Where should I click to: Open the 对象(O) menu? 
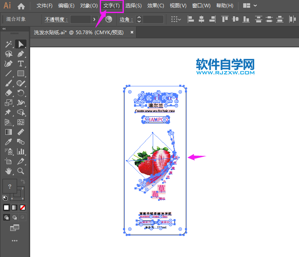[x=89, y=6]
